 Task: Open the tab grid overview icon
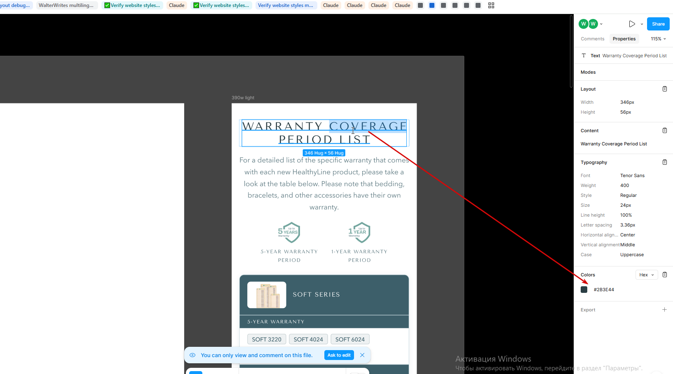491,5
